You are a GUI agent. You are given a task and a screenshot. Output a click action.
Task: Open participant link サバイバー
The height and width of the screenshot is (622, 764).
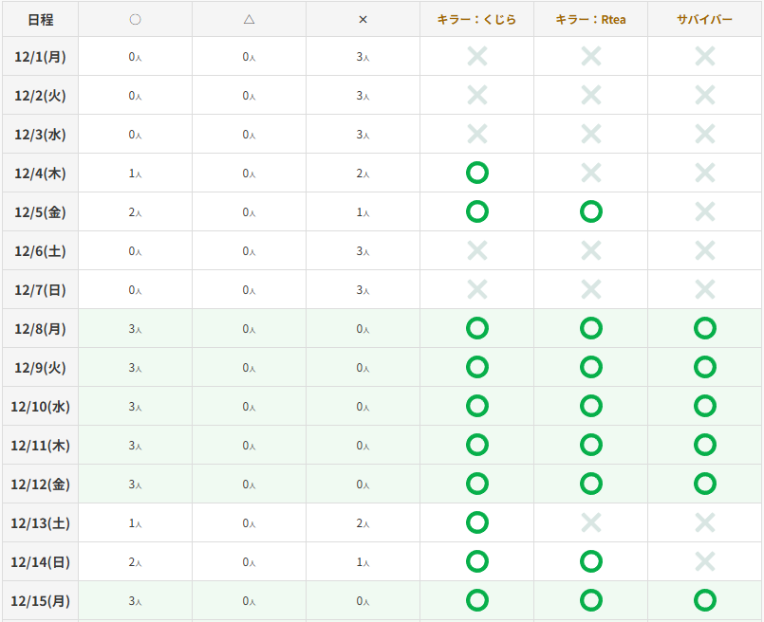704,20
